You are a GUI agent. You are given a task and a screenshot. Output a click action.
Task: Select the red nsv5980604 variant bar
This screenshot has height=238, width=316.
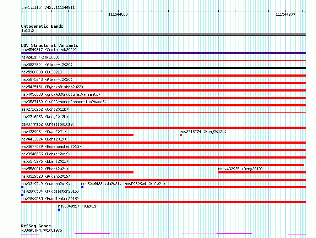216,187
